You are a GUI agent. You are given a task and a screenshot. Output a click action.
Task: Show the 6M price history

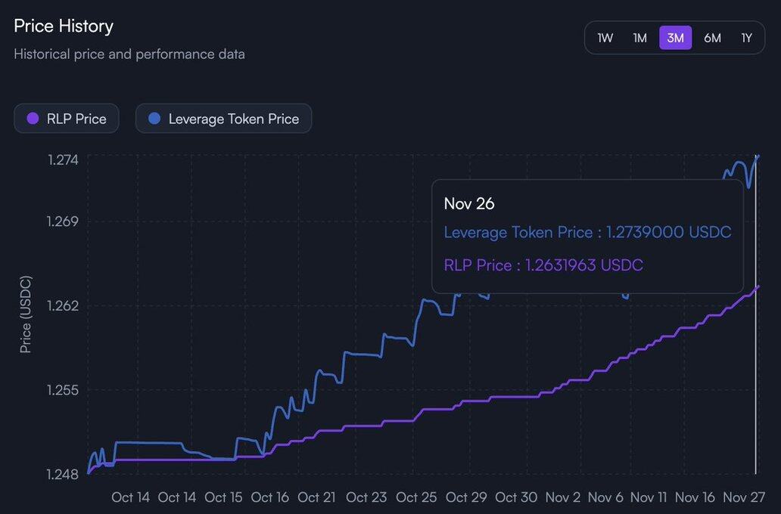pos(712,38)
